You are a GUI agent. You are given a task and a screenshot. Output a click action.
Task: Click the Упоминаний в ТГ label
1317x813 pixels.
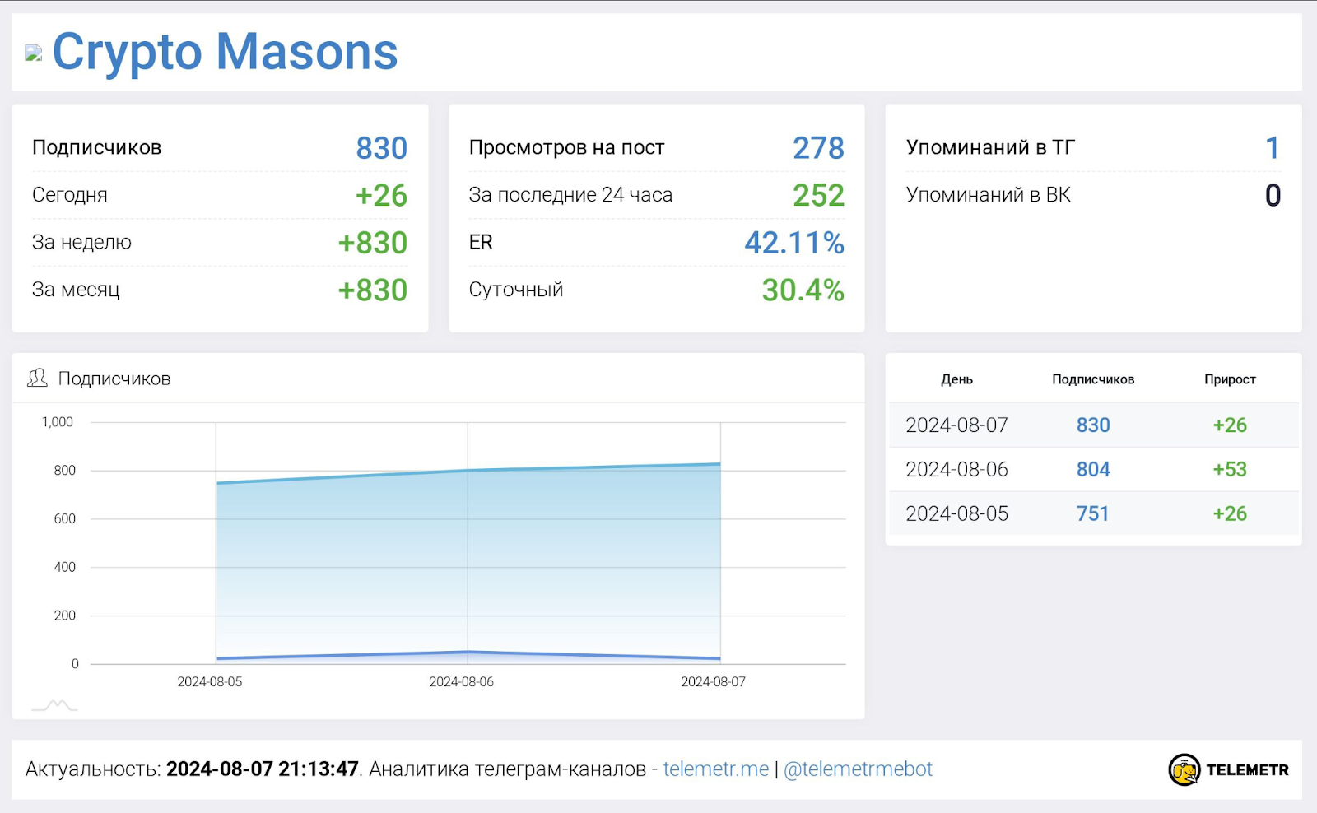tap(990, 147)
